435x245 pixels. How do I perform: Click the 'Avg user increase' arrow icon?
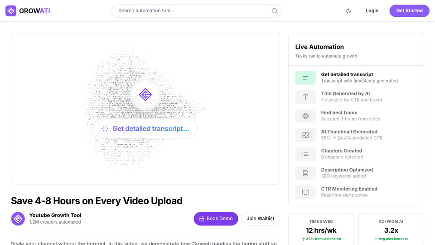pos(376,239)
